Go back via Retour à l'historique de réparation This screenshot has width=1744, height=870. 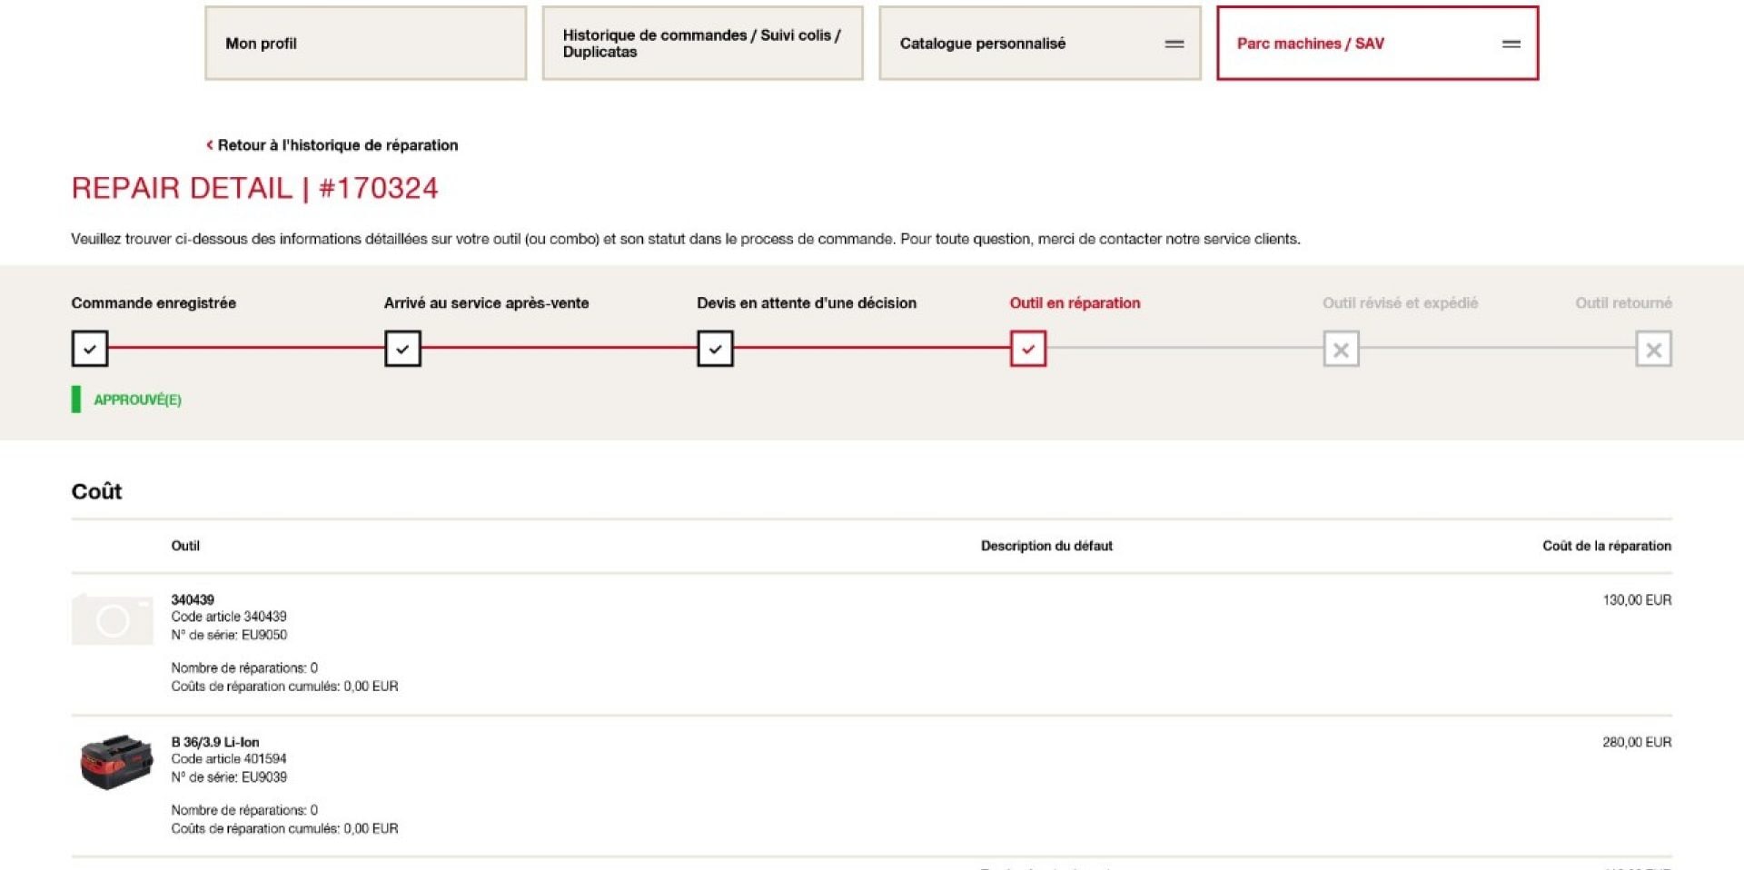(x=338, y=145)
